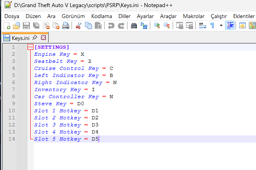Click the Slot 3 Hotkey line
The image size is (256, 170).
66,125
